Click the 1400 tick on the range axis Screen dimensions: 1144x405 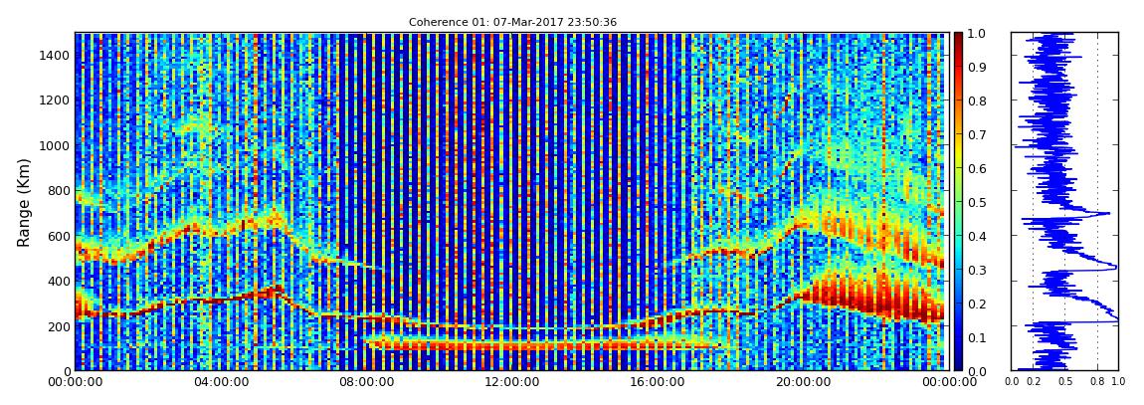pyautogui.click(x=54, y=56)
